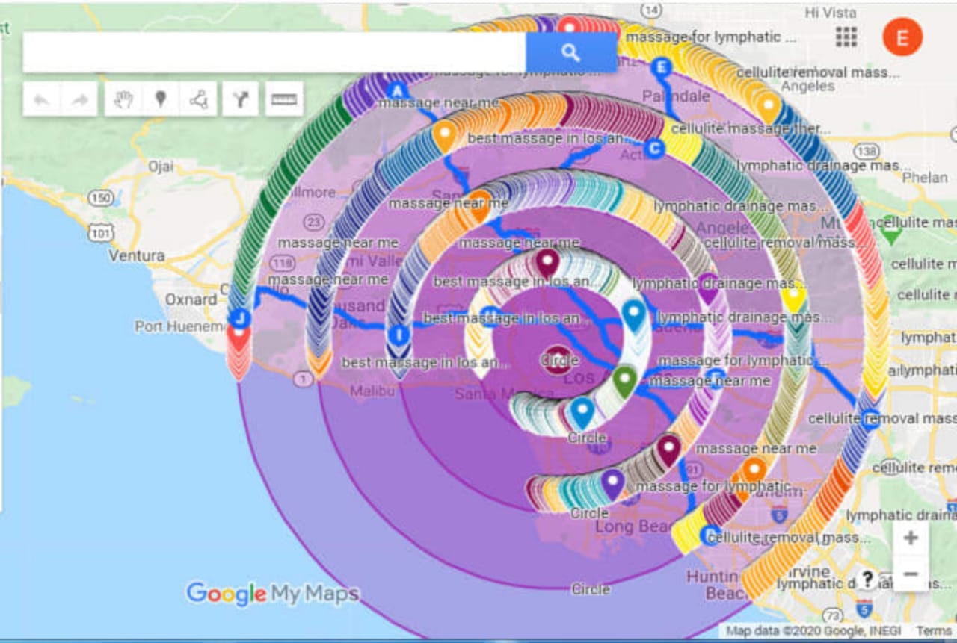Screen dimensions: 957x643
Task: Open the Google apps grid launcher
Action: click(x=846, y=37)
